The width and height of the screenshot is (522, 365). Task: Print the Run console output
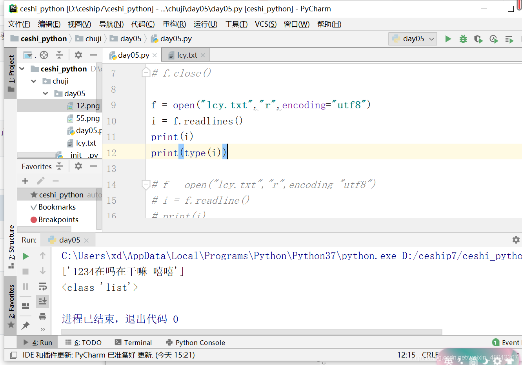pyautogui.click(x=43, y=316)
